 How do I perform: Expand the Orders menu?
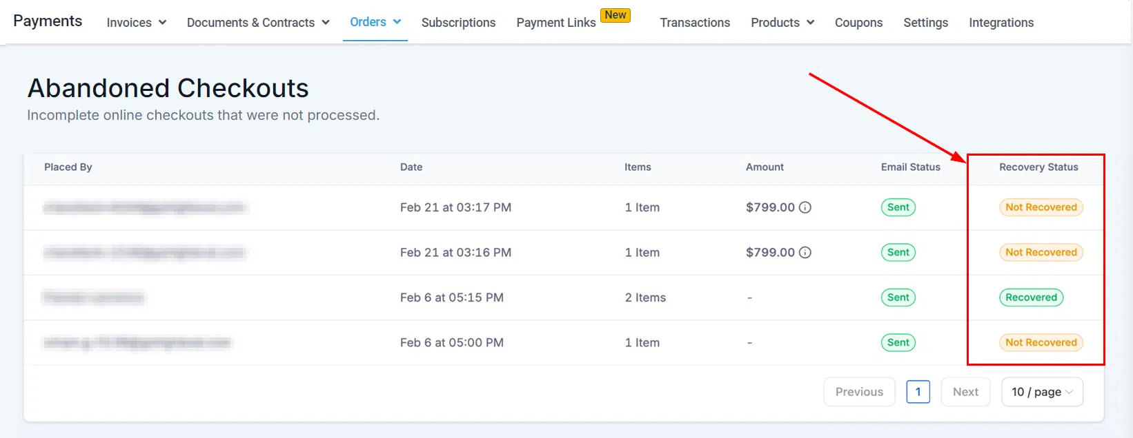pyautogui.click(x=375, y=22)
